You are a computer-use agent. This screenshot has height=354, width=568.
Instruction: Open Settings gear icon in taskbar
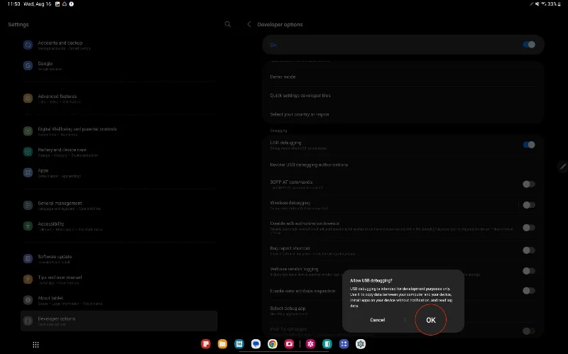pos(361,344)
